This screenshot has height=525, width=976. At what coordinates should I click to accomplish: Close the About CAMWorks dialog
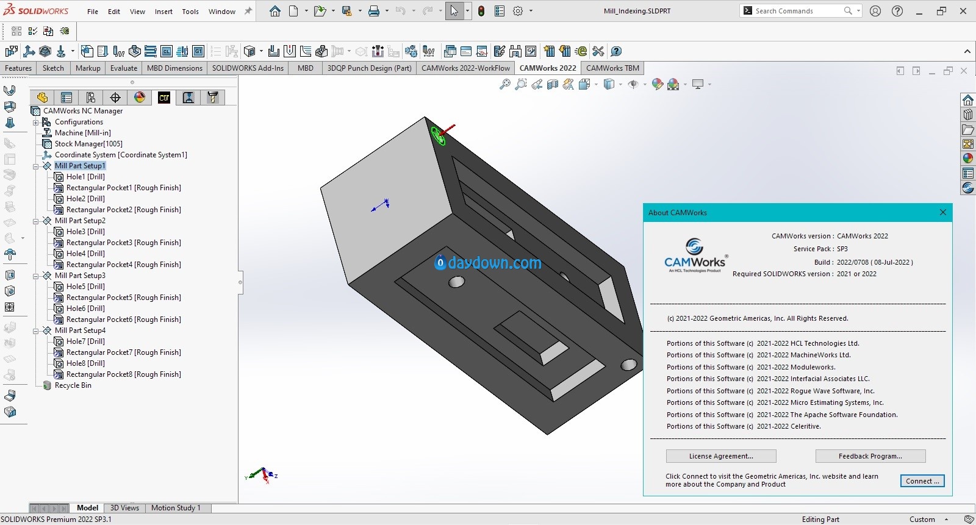tap(943, 212)
